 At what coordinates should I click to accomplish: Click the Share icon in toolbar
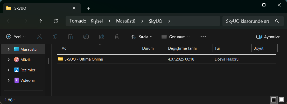102,37
